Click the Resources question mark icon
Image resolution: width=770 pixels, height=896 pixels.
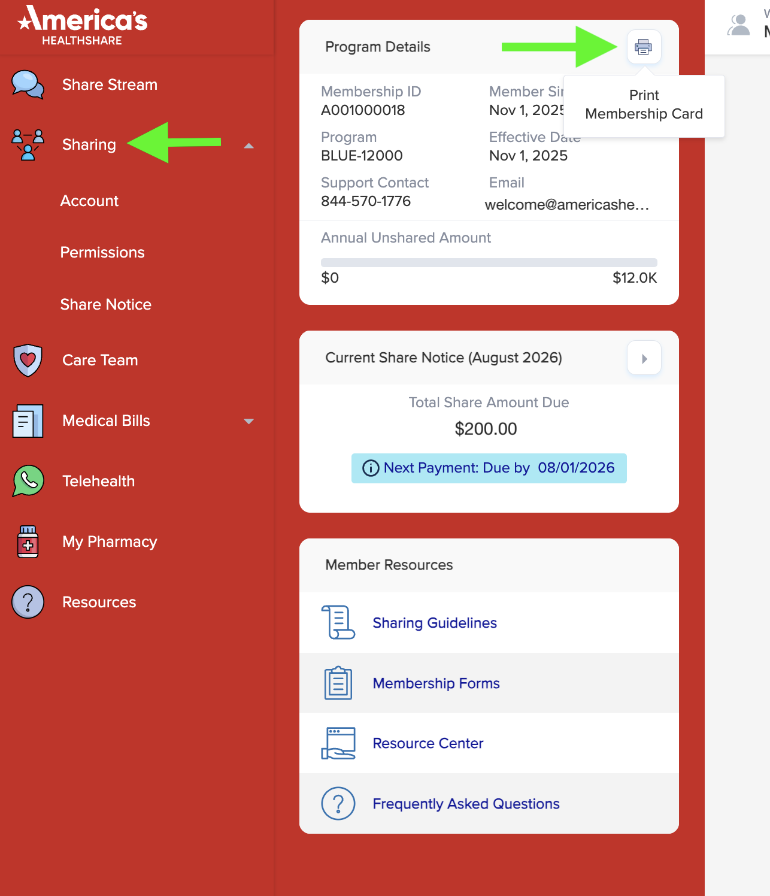click(x=28, y=602)
